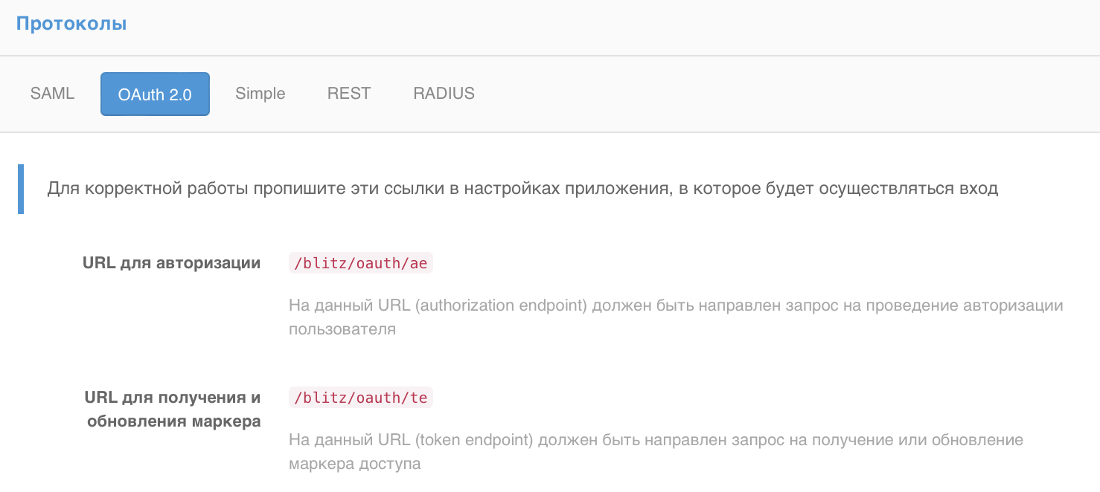The image size is (1100, 492).
Task: Select the /blitz/oauth/te URL snippet
Action: tap(360, 397)
